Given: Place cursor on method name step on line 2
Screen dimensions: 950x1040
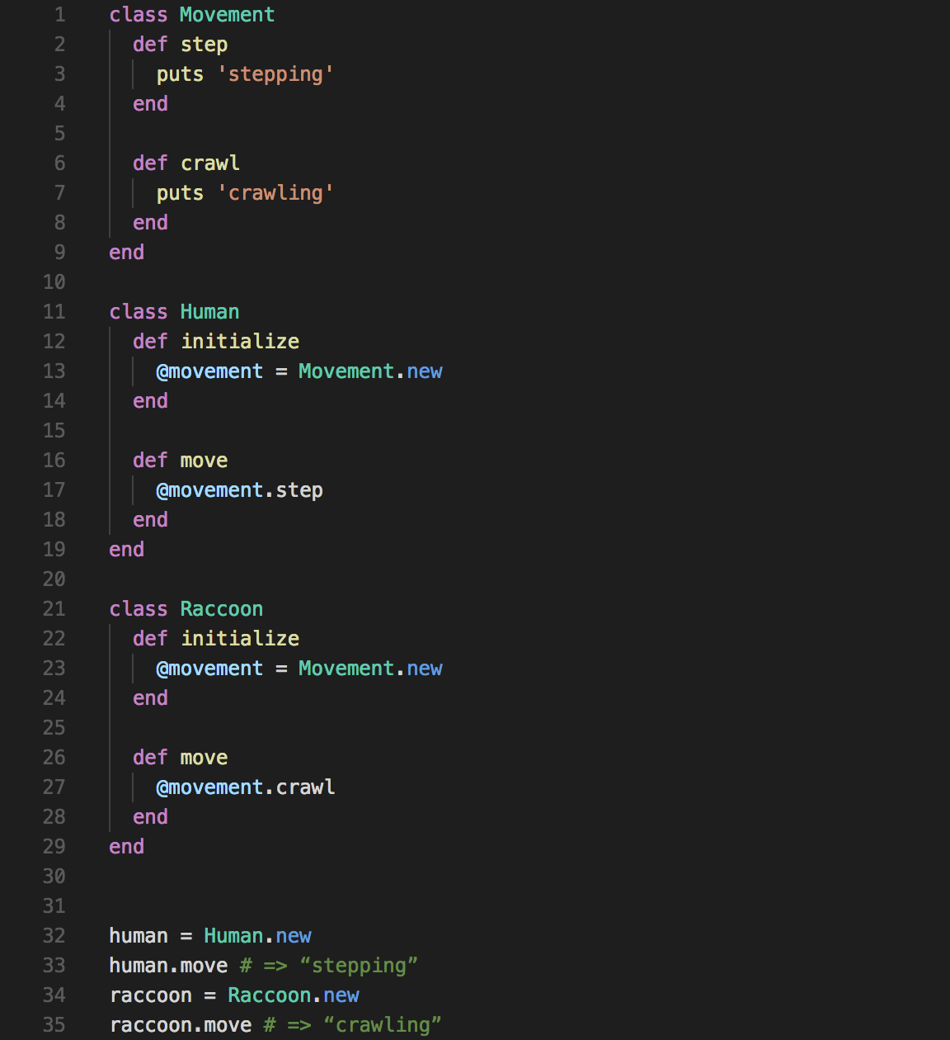Looking at the screenshot, I should point(204,45).
